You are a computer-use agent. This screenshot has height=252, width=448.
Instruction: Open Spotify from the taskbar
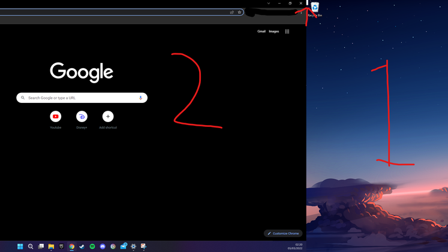[x=92, y=246]
